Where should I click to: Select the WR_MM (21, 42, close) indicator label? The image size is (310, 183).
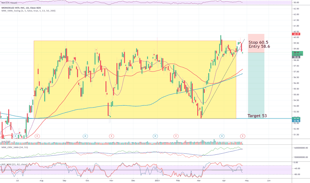[x=14, y=164]
